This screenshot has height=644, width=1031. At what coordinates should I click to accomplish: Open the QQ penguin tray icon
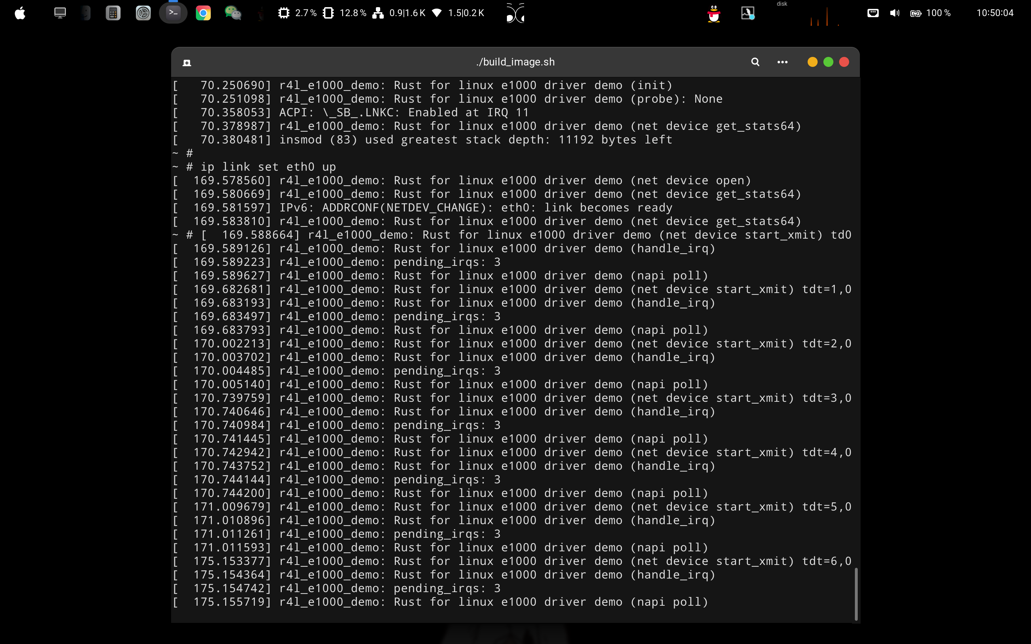[713, 13]
